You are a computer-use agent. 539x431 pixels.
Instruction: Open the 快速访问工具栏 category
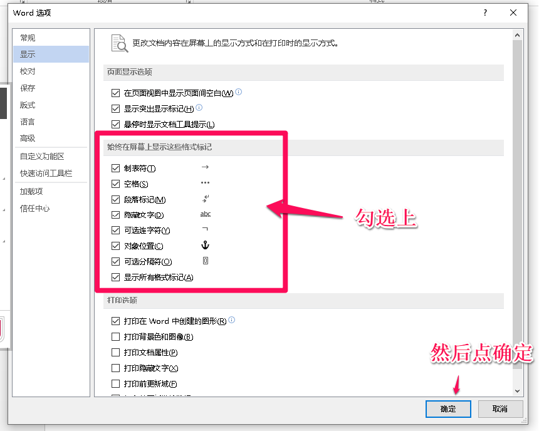click(x=51, y=174)
